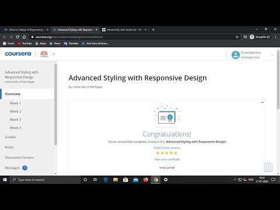Click the Messages notification badge
Viewport: 280px width, 210px height.
[x=25, y=168]
